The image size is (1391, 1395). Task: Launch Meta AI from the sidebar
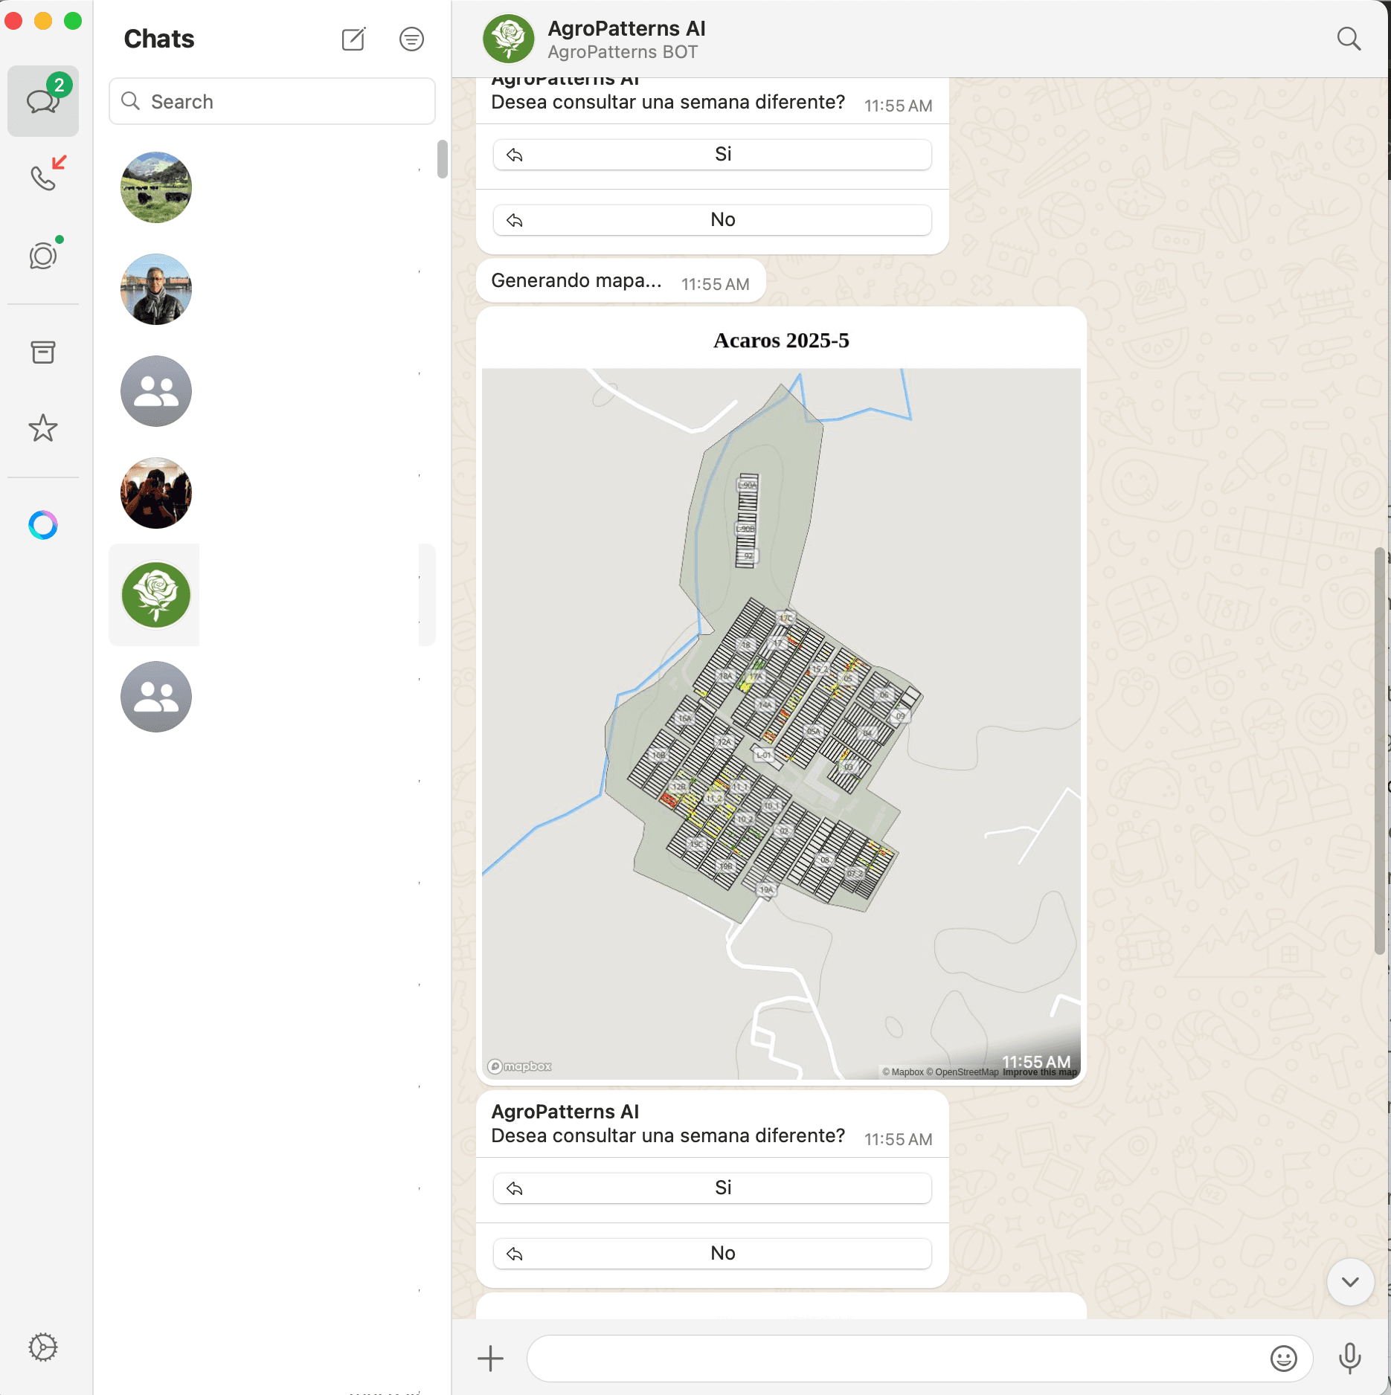(42, 526)
